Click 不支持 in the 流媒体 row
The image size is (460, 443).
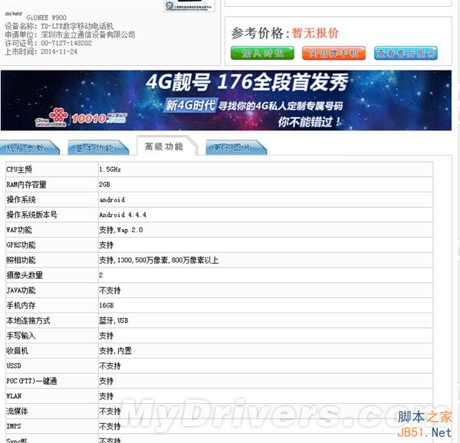(110, 412)
